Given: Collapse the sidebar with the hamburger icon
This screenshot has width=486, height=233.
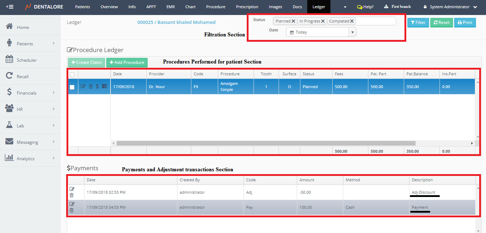Looking at the screenshot, I should (x=10, y=7).
